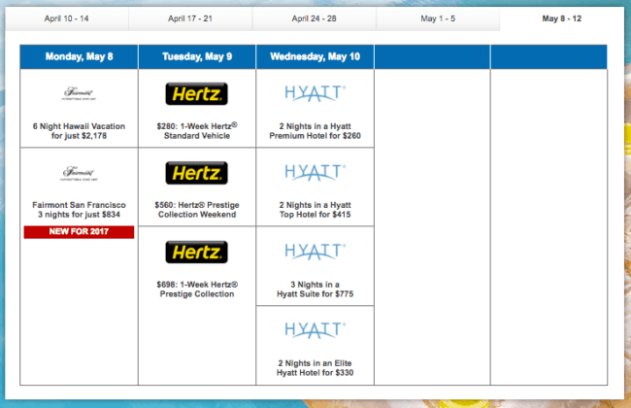Click the Tuesday, May 9 column header
The width and height of the screenshot is (631, 408).
pos(197,57)
